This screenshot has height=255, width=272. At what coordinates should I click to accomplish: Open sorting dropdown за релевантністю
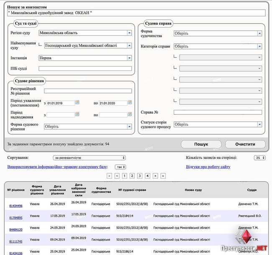[x=89, y=158]
